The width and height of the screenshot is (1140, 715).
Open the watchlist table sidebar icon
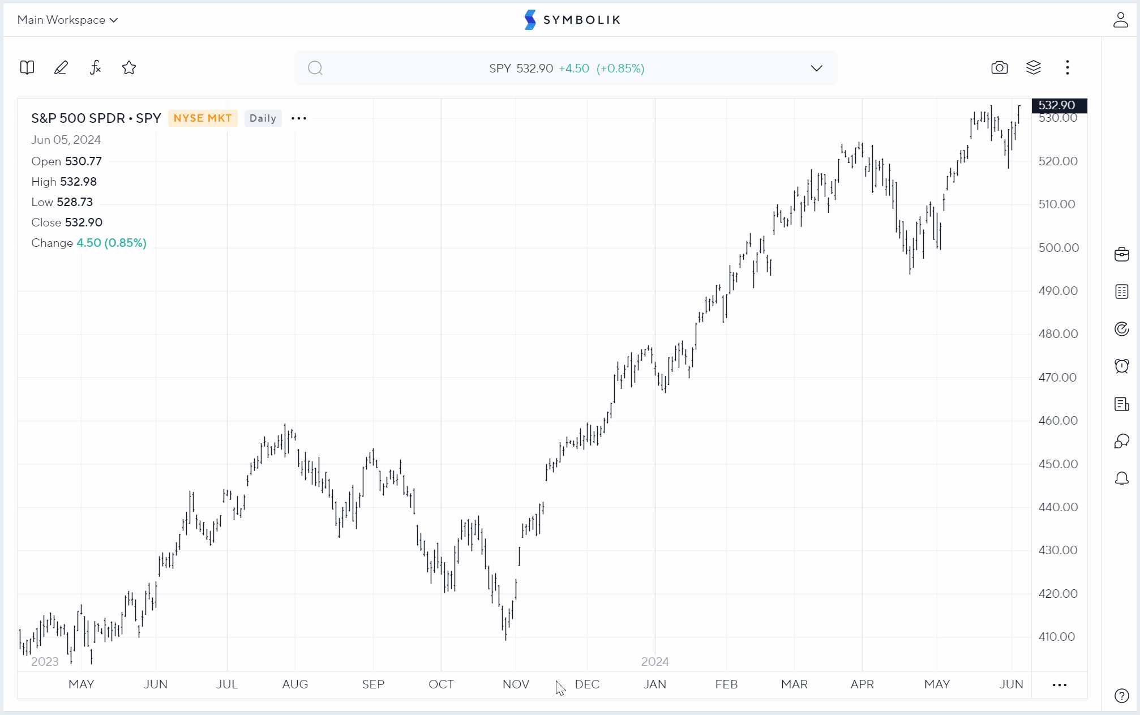coord(1122,292)
